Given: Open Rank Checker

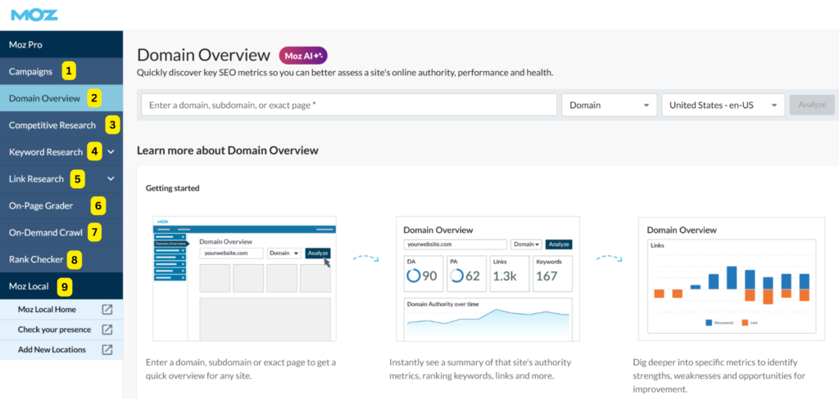Looking at the screenshot, I should (x=61, y=259).
